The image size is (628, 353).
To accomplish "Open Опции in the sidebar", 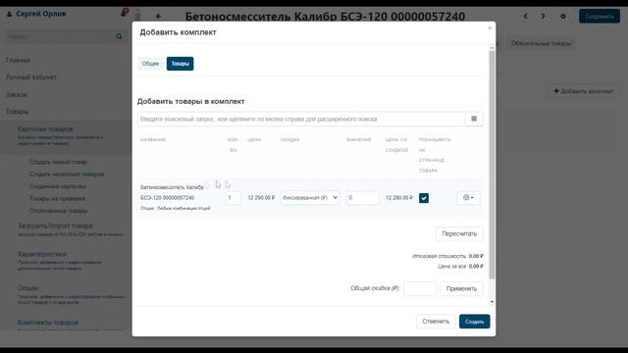I will (27, 287).
